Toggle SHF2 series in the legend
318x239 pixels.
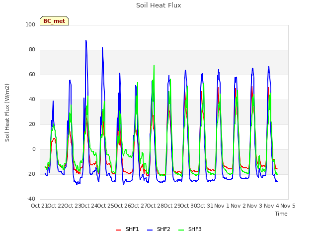159,229
